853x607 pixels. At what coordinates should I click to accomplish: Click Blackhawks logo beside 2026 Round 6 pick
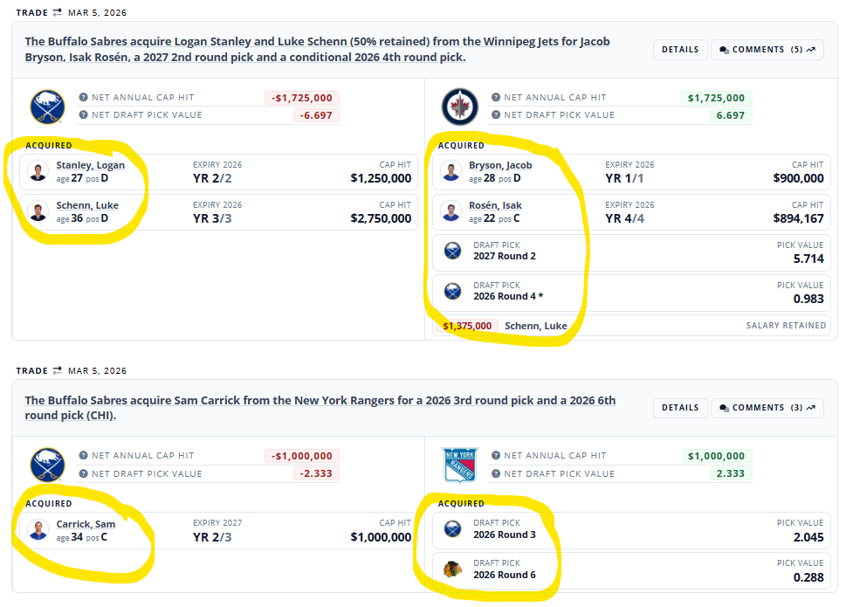pos(452,569)
